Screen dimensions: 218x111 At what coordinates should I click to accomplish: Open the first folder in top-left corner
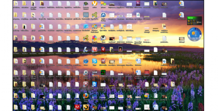click(16, 3)
